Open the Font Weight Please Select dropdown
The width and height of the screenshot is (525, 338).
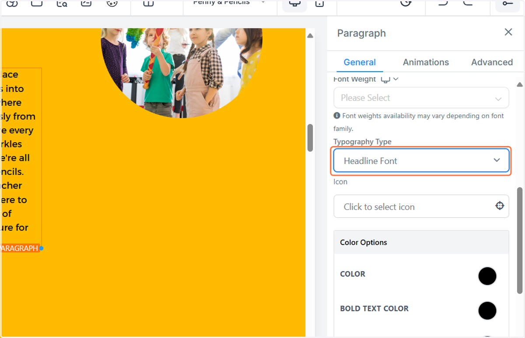(421, 98)
